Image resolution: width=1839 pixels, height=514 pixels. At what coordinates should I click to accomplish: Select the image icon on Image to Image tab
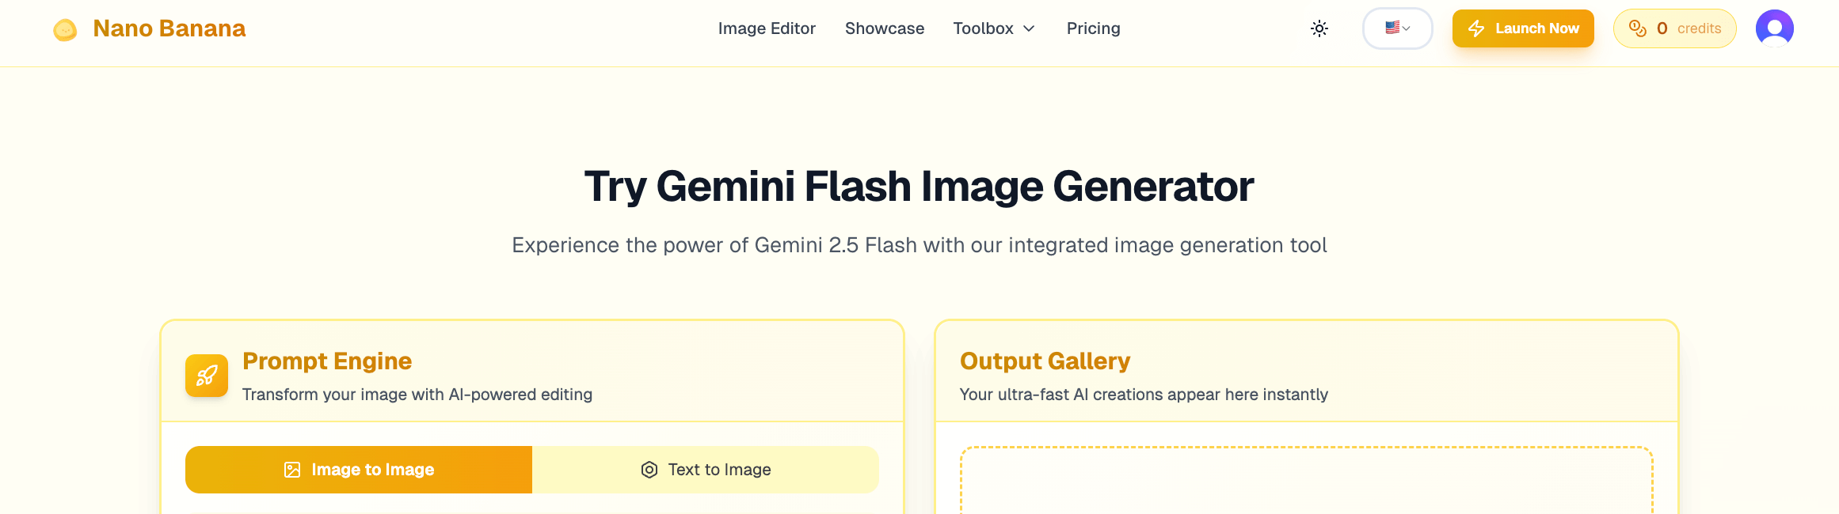[291, 469]
